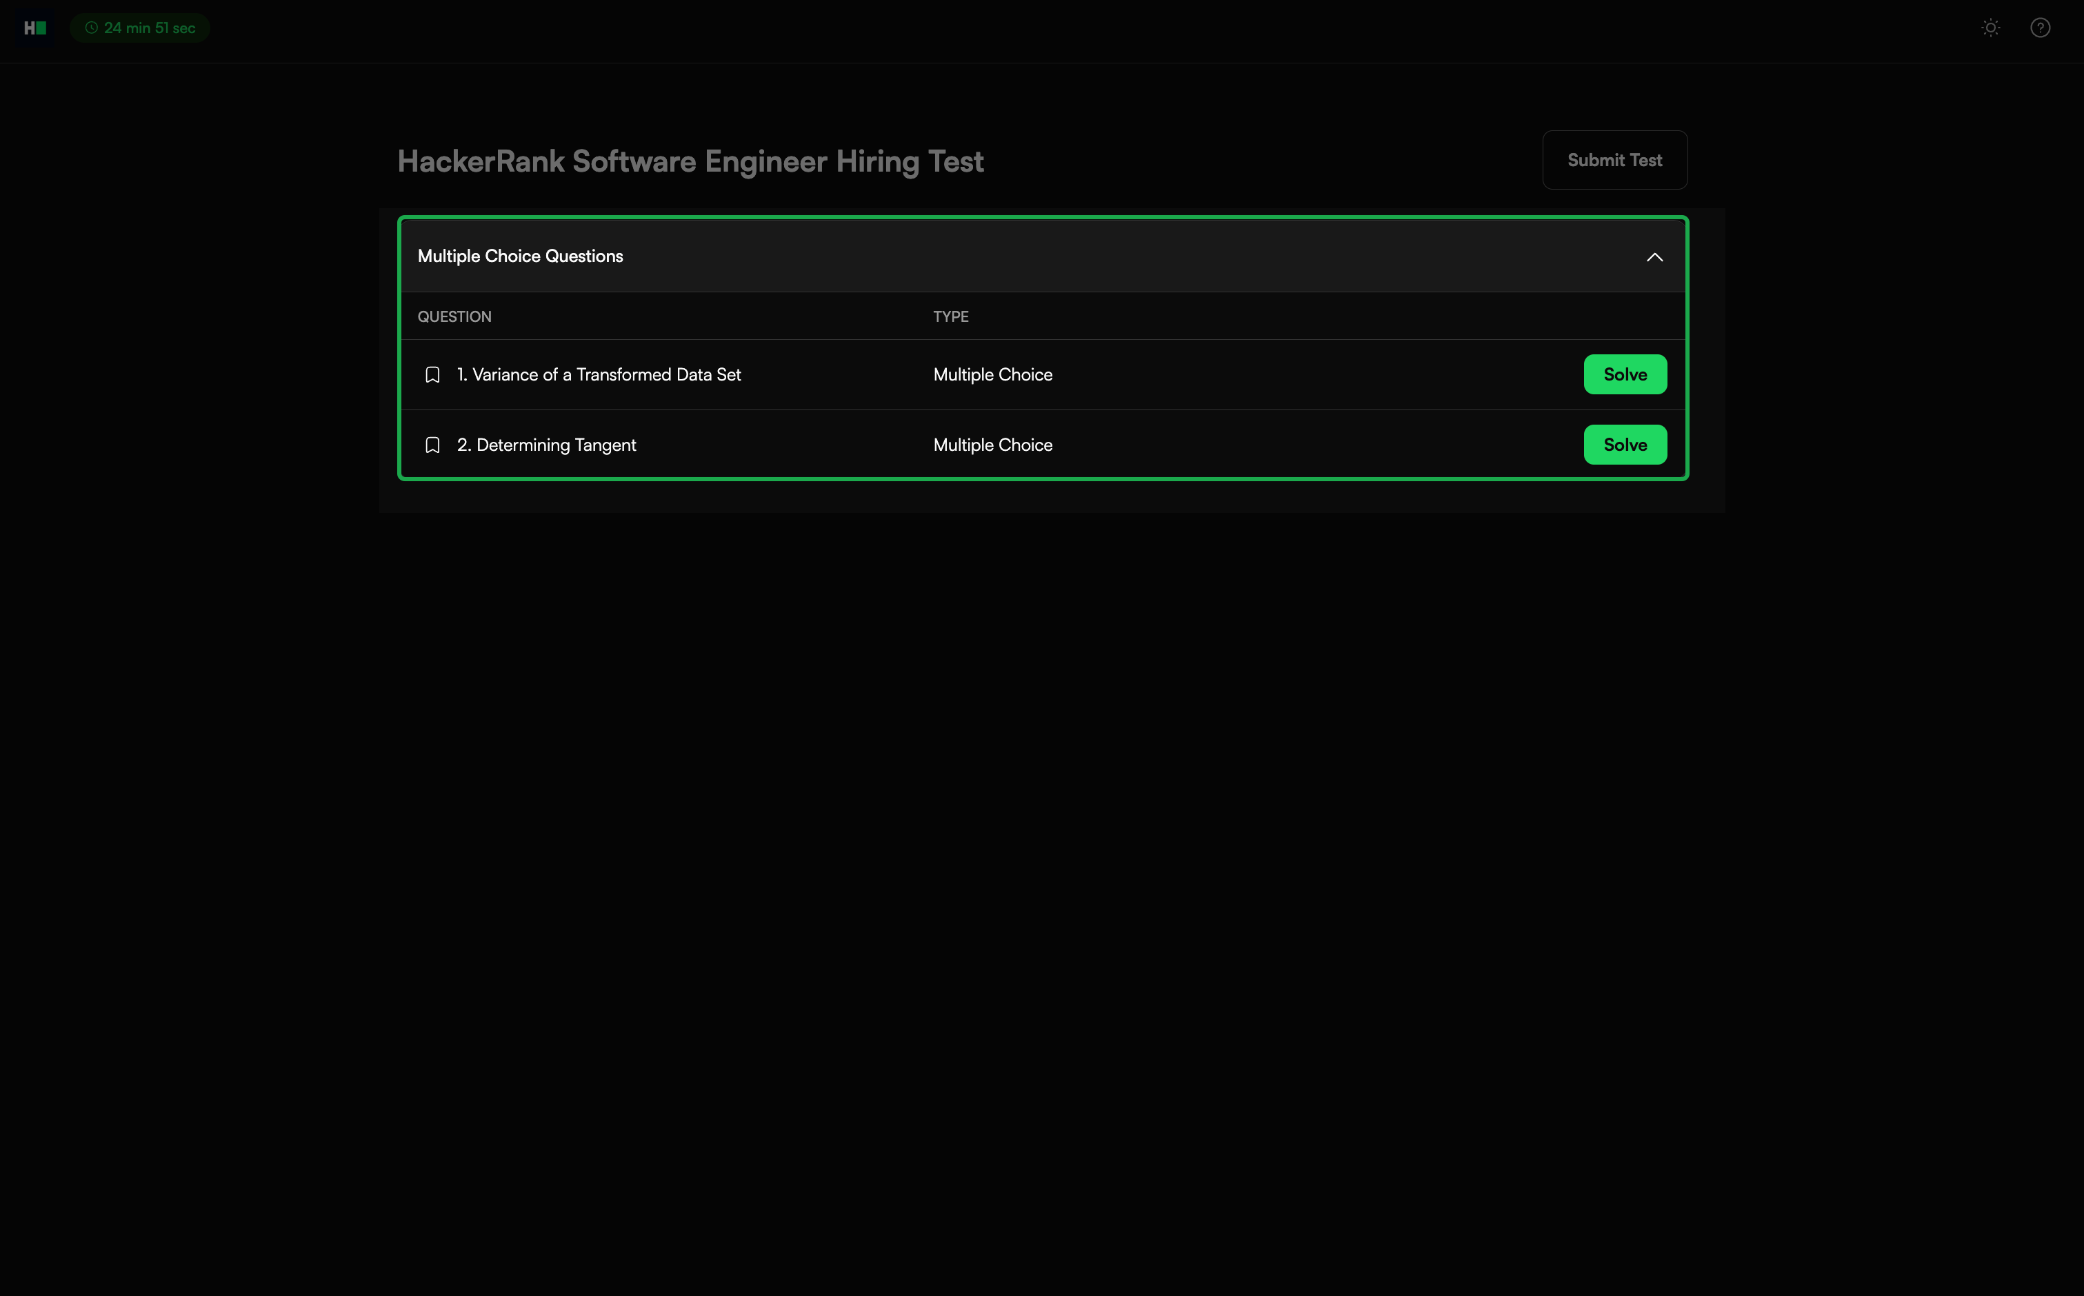This screenshot has height=1296, width=2084.
Task: Click the Multiple Choice Questions section header
Action: (x=521, y=256)
